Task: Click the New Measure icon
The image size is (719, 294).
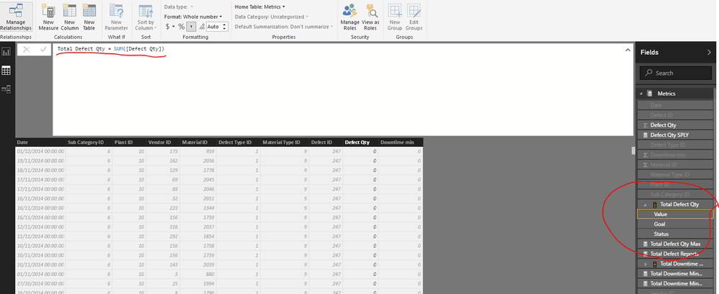Action: [x=49, y=16]
